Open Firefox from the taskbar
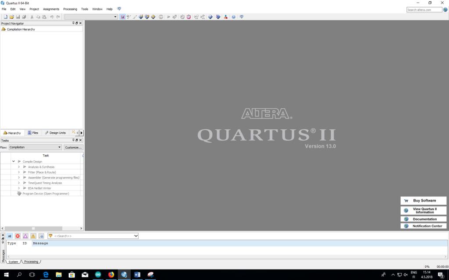449x280 pixels. (x=111, y=275)
